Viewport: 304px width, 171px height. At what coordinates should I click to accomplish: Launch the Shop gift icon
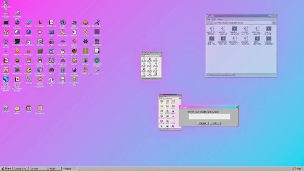[28, 109]
